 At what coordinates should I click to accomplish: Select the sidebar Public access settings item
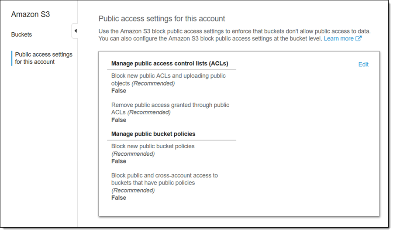click(x=44, y=58)
